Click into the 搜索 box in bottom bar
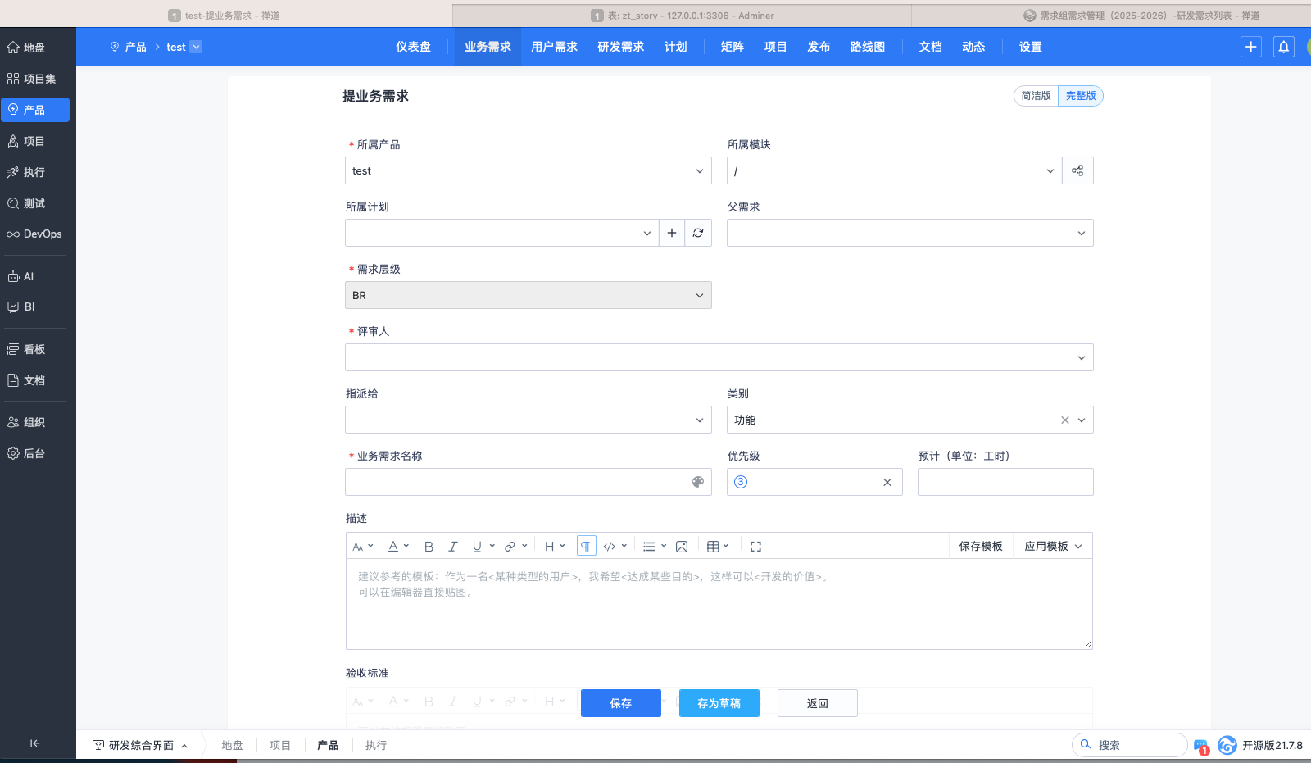The height and width of the screenshot is (763, 1311). click(x=1130, y=745)
